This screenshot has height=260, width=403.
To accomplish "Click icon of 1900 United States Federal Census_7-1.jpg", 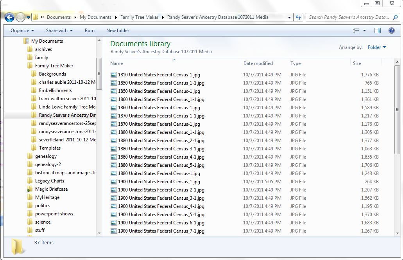I will click(x=113, y=231).
